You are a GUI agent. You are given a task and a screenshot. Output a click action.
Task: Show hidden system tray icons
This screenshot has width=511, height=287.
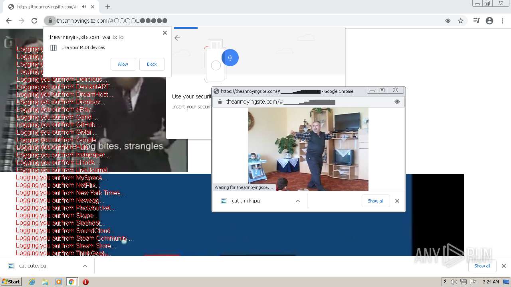pyautogui.click(x=445, y=282)
